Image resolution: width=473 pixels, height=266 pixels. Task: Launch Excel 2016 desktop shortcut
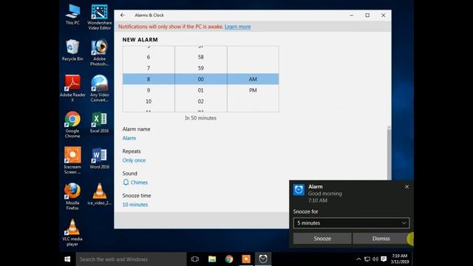pos(100,123)
